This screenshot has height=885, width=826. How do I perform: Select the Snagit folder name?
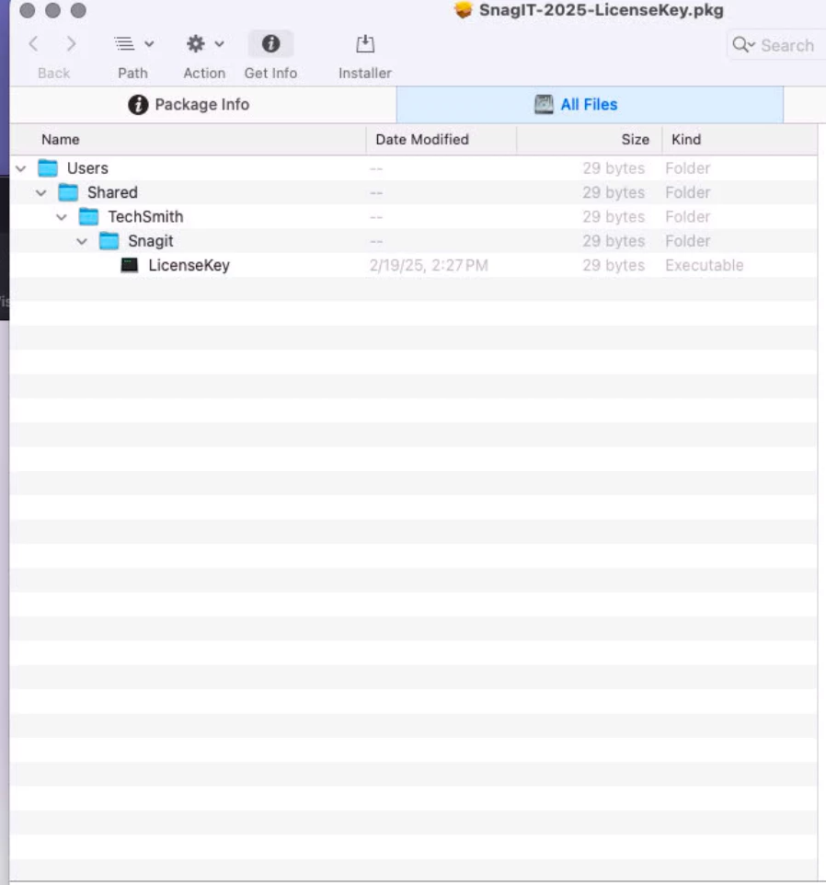click(151, 241)
